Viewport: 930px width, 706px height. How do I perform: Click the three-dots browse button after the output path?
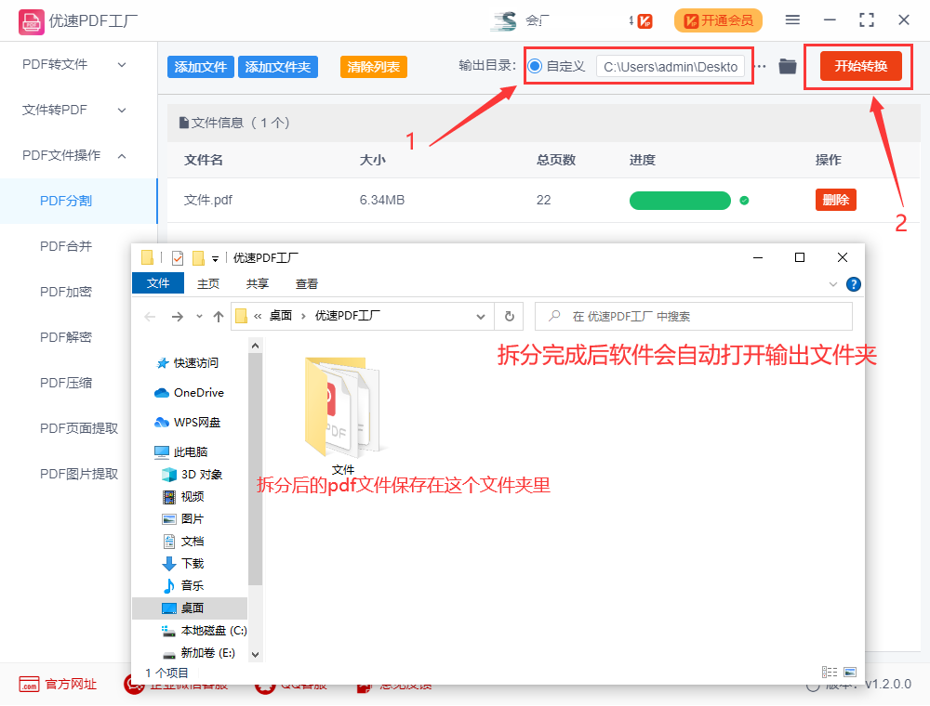coord(760,66)
